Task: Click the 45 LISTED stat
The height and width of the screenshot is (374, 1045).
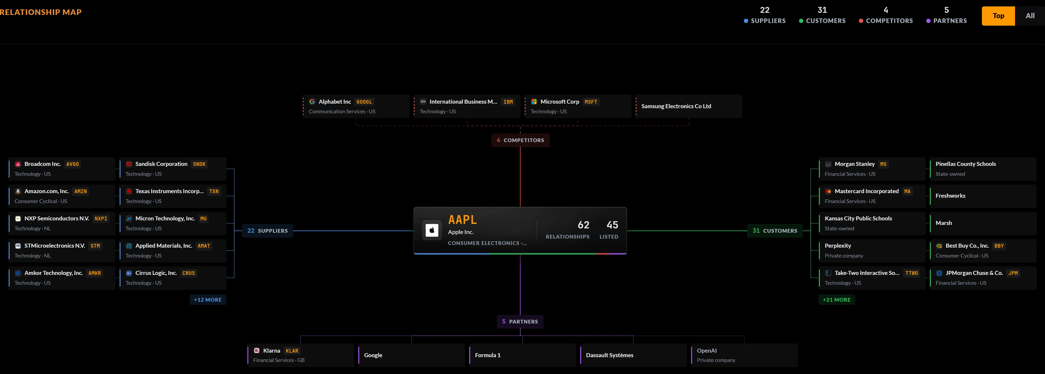Action: [609, 230]
